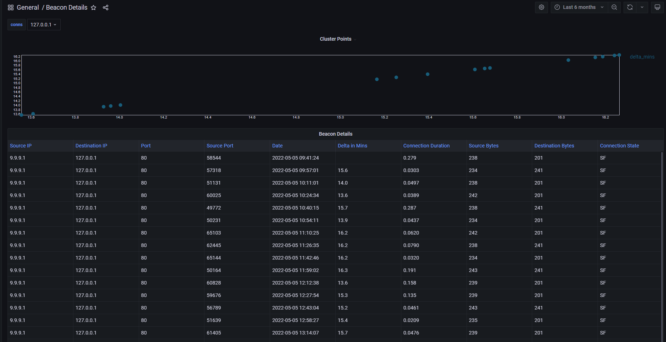
Task: Open the Last 6 months time picker
Action: 579,7
